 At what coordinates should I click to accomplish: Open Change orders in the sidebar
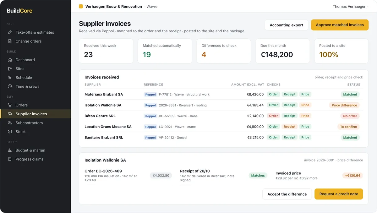click(35, 41)
